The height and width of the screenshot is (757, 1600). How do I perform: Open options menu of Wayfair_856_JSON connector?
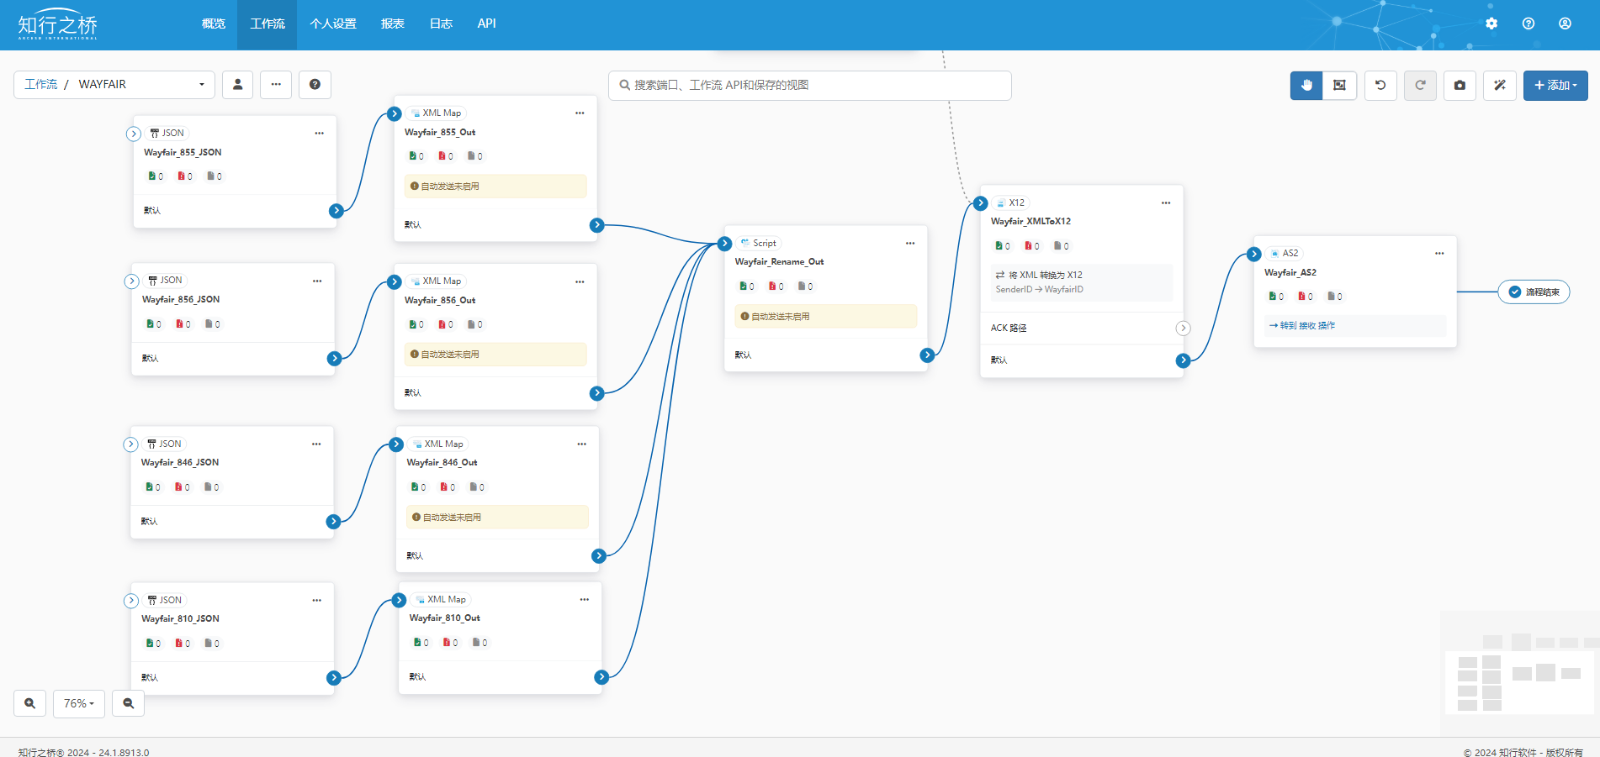click(x=317, y=281)
